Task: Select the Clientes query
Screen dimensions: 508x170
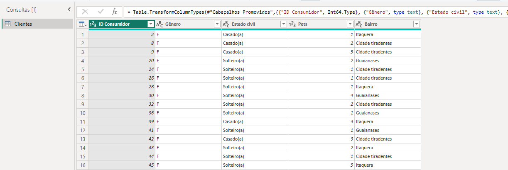Action: (23, 24)
